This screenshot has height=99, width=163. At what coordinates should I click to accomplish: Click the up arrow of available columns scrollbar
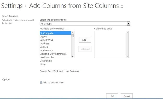73,33
